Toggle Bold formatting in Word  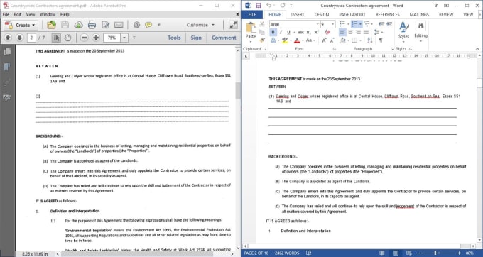pos(273,32)
